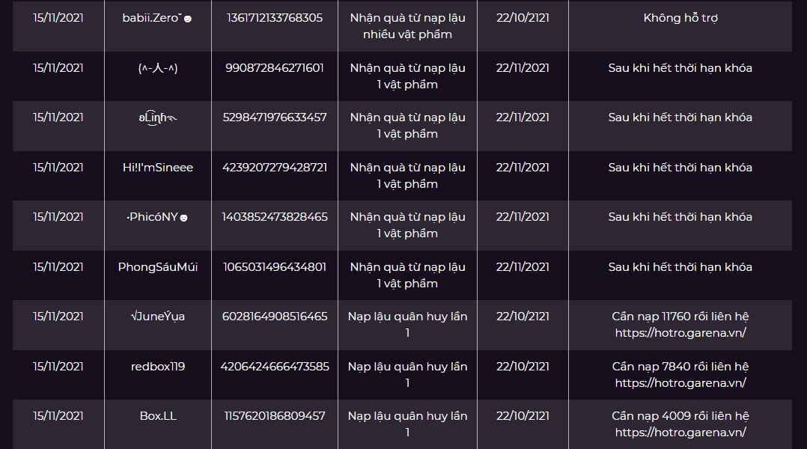
Task: Click 22/10/2121 date in redbox119 row
Action: coord(523,366)
